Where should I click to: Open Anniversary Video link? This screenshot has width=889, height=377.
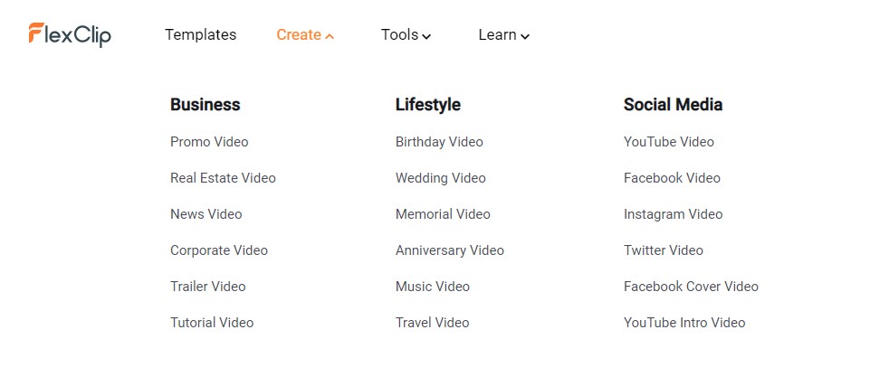(x=450, y=250)
